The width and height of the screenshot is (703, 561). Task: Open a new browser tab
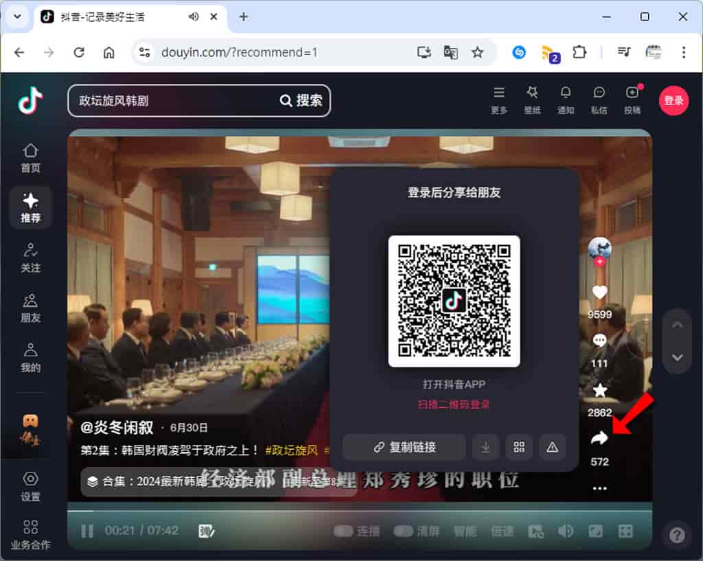coord(244,16)
